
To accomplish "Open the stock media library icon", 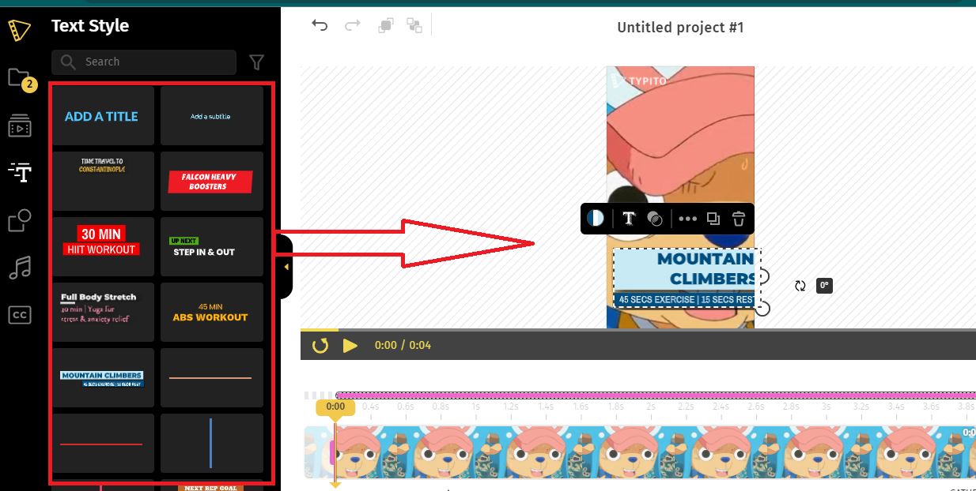I will click(x=20, y=126).
